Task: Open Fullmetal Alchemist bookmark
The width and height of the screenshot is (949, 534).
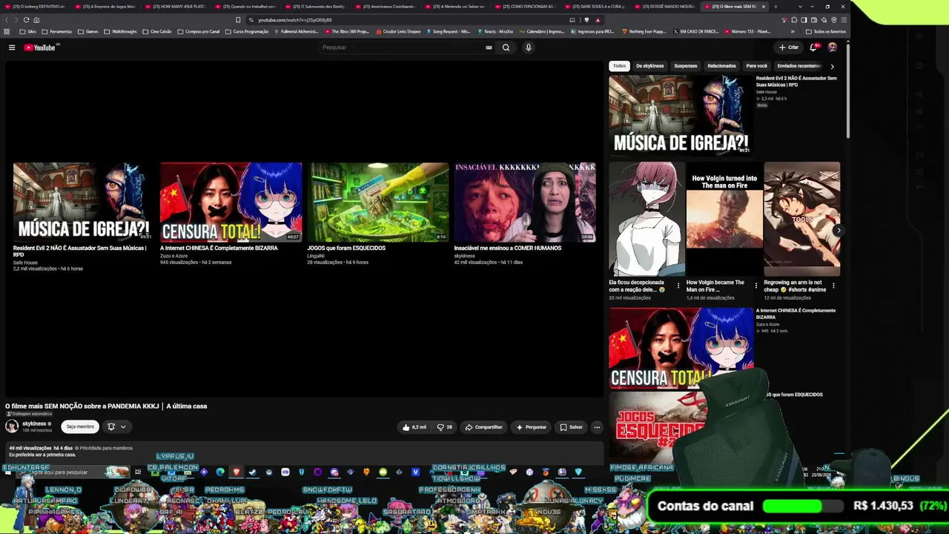Action: [296, 32]
